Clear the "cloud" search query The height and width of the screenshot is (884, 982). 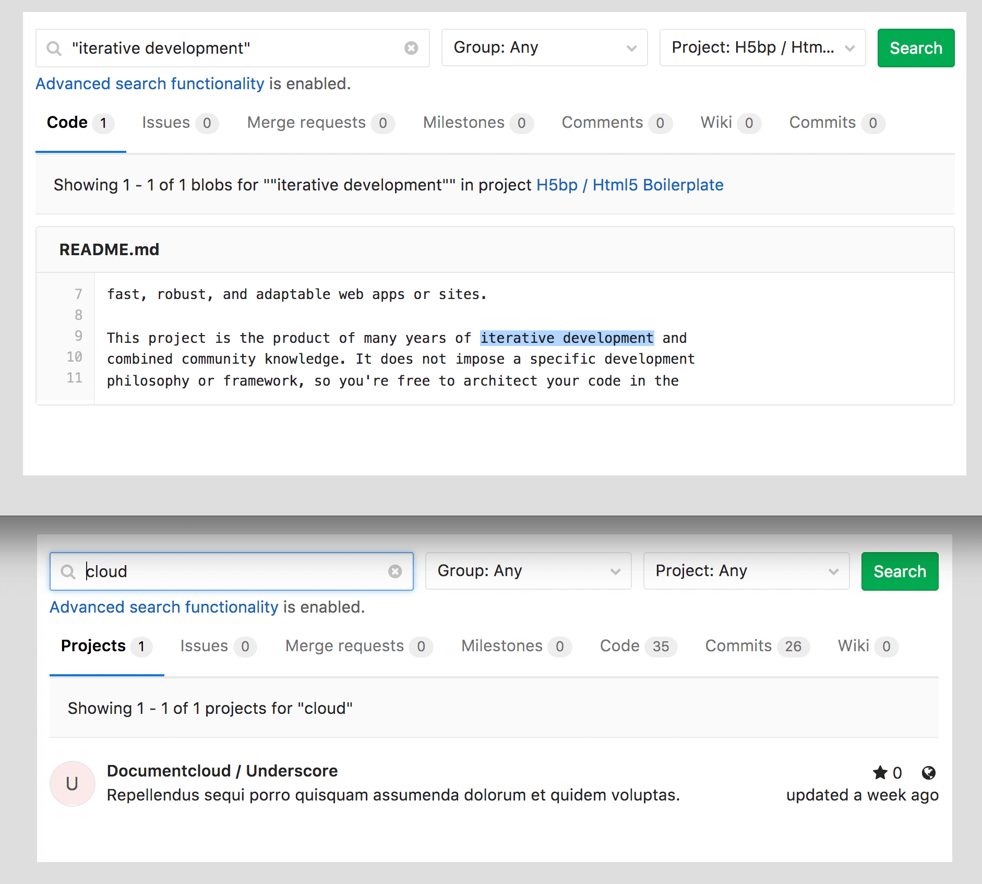click(394, 571)
